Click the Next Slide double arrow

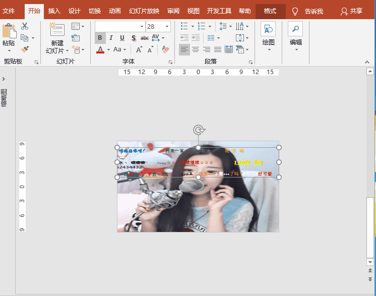point(370,279)
